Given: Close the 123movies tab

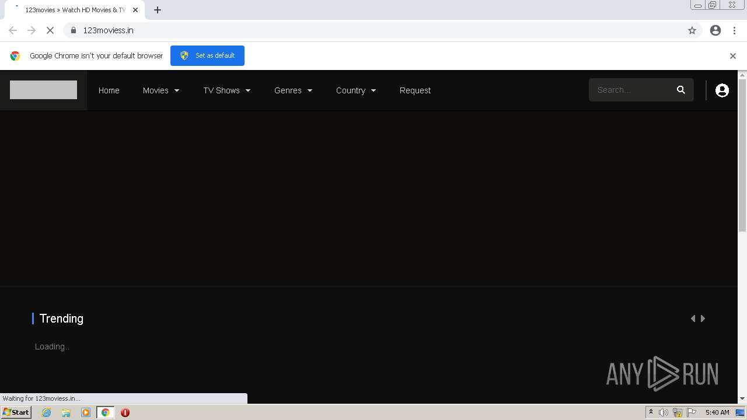Looking at the screenshot, I should pyautogui.click(x=135, y=10).
